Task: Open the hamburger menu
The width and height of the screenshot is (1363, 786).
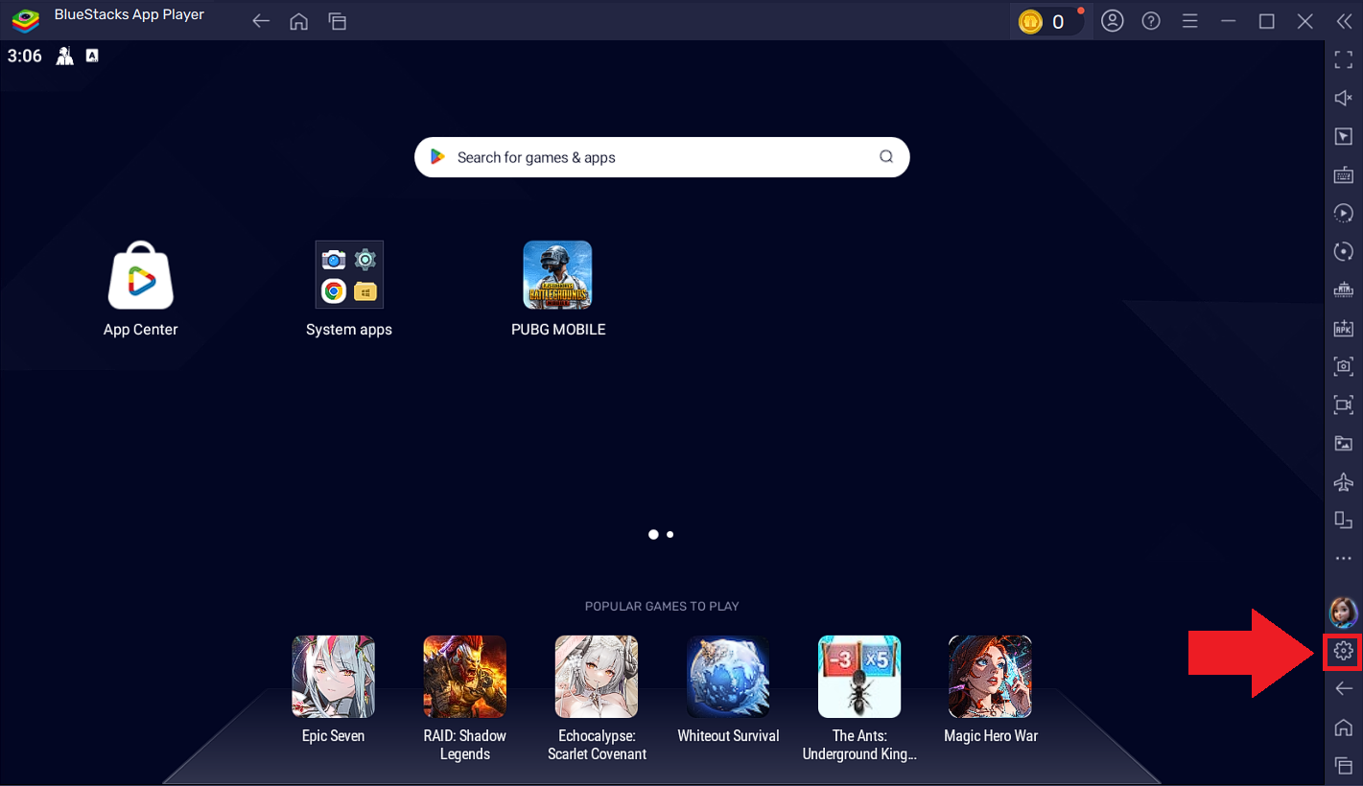Action: (1189, 20)
